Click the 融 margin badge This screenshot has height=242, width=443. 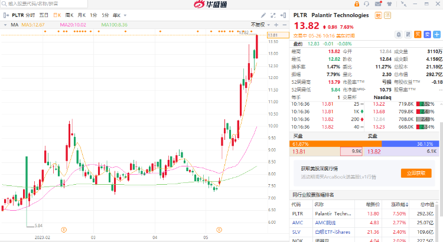pyautogui.click(x=378, y=15)
